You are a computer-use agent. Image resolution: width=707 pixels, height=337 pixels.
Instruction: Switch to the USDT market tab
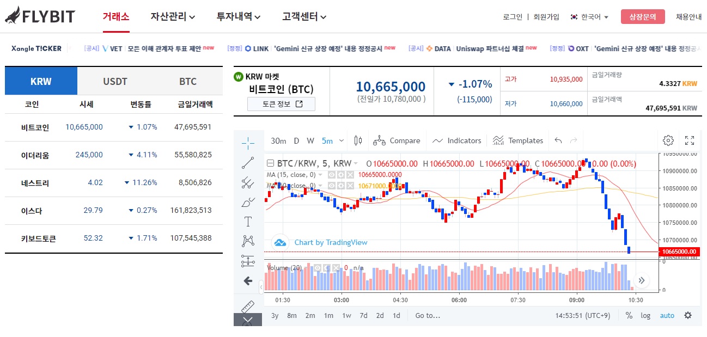pyautogui.click(x=113, y=81)
